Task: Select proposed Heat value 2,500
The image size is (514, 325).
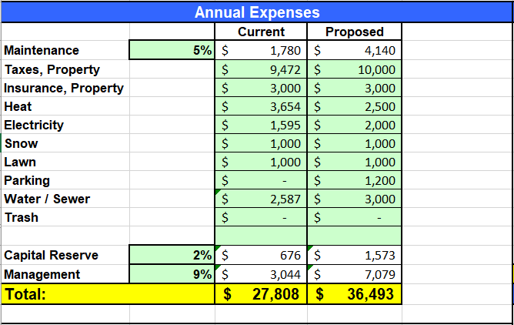Action: point(355,106)
